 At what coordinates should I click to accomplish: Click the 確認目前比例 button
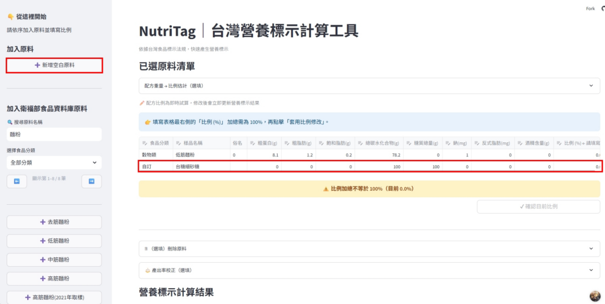point(538,207)
